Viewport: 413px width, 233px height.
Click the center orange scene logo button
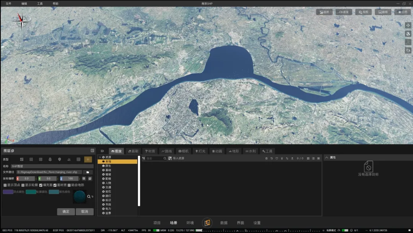[x=207, y=223]
